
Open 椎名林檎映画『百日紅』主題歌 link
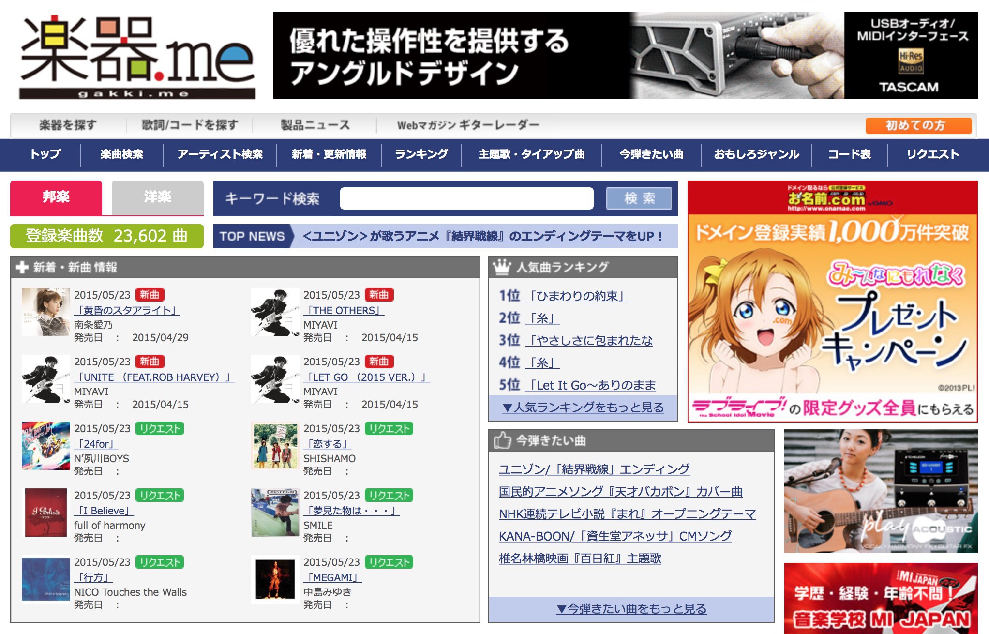(x=580, y=558)
